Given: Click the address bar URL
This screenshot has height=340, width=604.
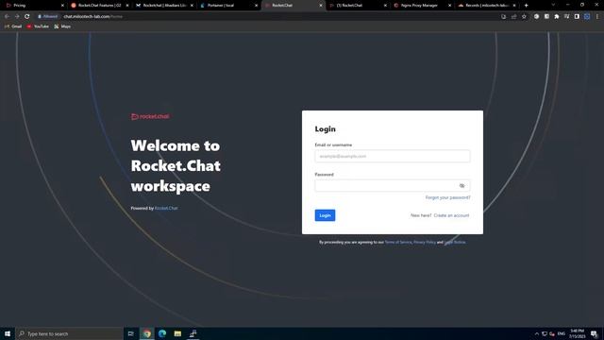Looking at the screenshot, I should 92,17.
